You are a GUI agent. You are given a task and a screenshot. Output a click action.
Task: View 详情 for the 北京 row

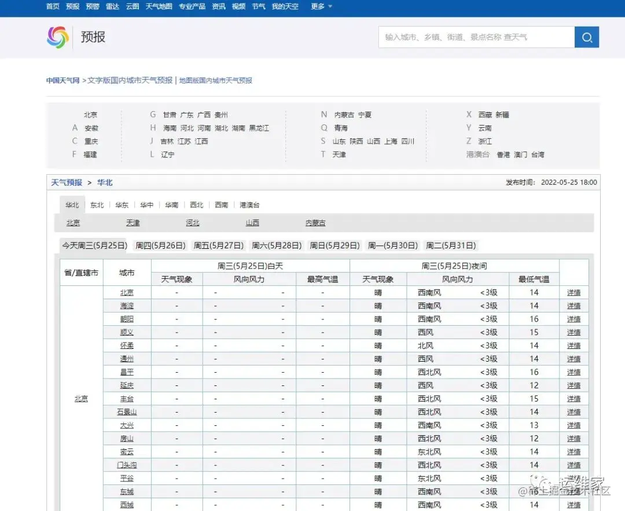[573, 292]
